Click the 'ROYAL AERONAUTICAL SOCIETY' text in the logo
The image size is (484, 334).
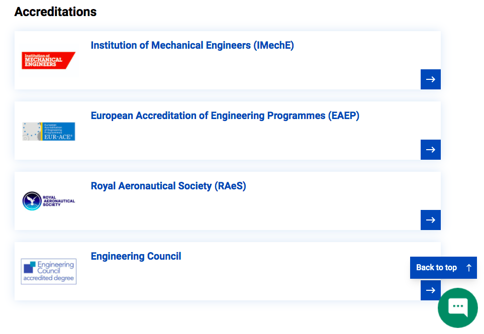coord(59,201)
